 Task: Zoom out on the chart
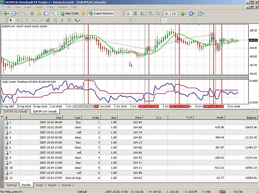click(158, 14)
